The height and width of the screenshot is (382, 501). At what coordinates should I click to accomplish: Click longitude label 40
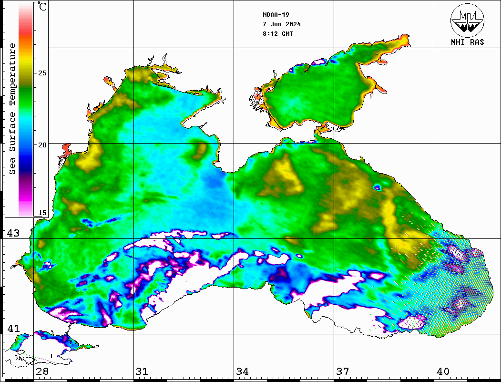[443, 372]
